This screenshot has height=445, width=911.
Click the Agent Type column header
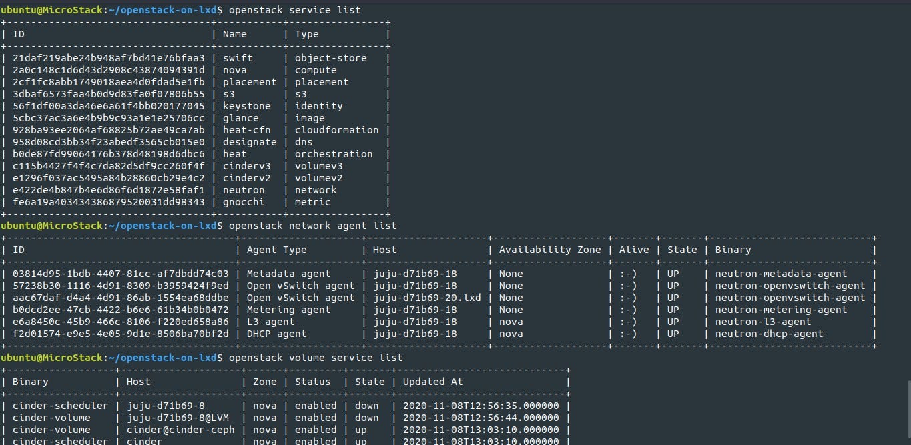pos(277,250)
